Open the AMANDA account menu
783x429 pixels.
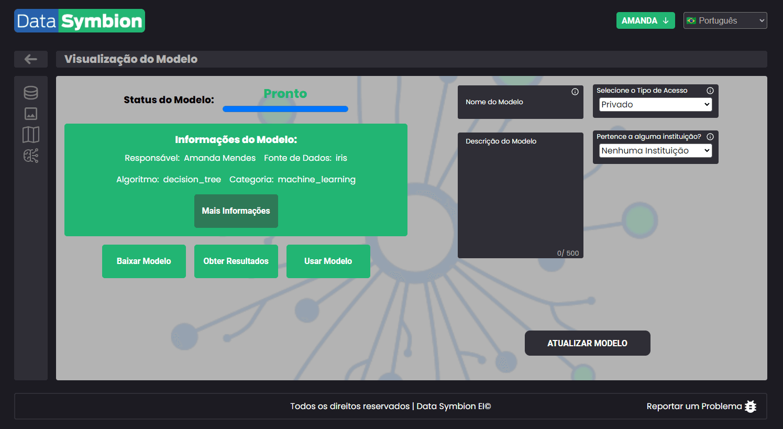645,20
